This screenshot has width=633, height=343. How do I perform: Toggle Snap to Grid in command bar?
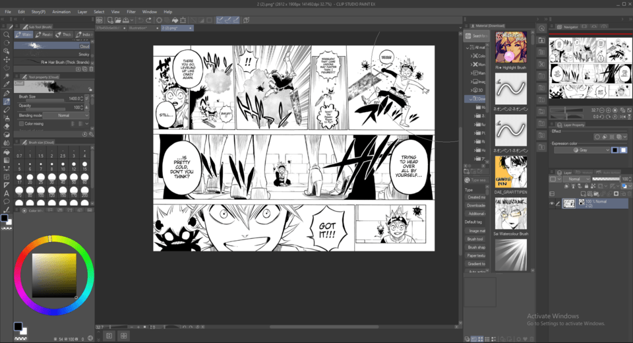click(236, 20)
